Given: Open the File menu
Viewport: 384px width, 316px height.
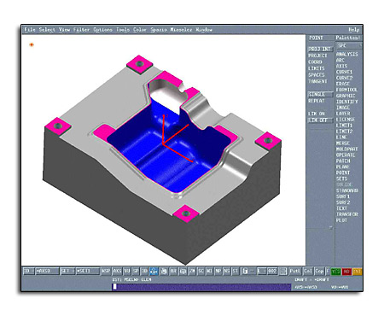Looking at the screenshot, I should (30, 29).
